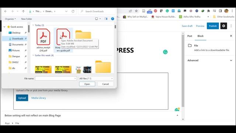This screenshot has width=236, height=133.
Task: Select the folder in Earlier this week group
Action: 103,67
